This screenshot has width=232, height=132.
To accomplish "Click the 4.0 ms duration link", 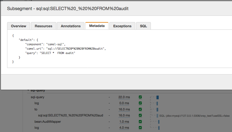I will (x=124, y=128).
